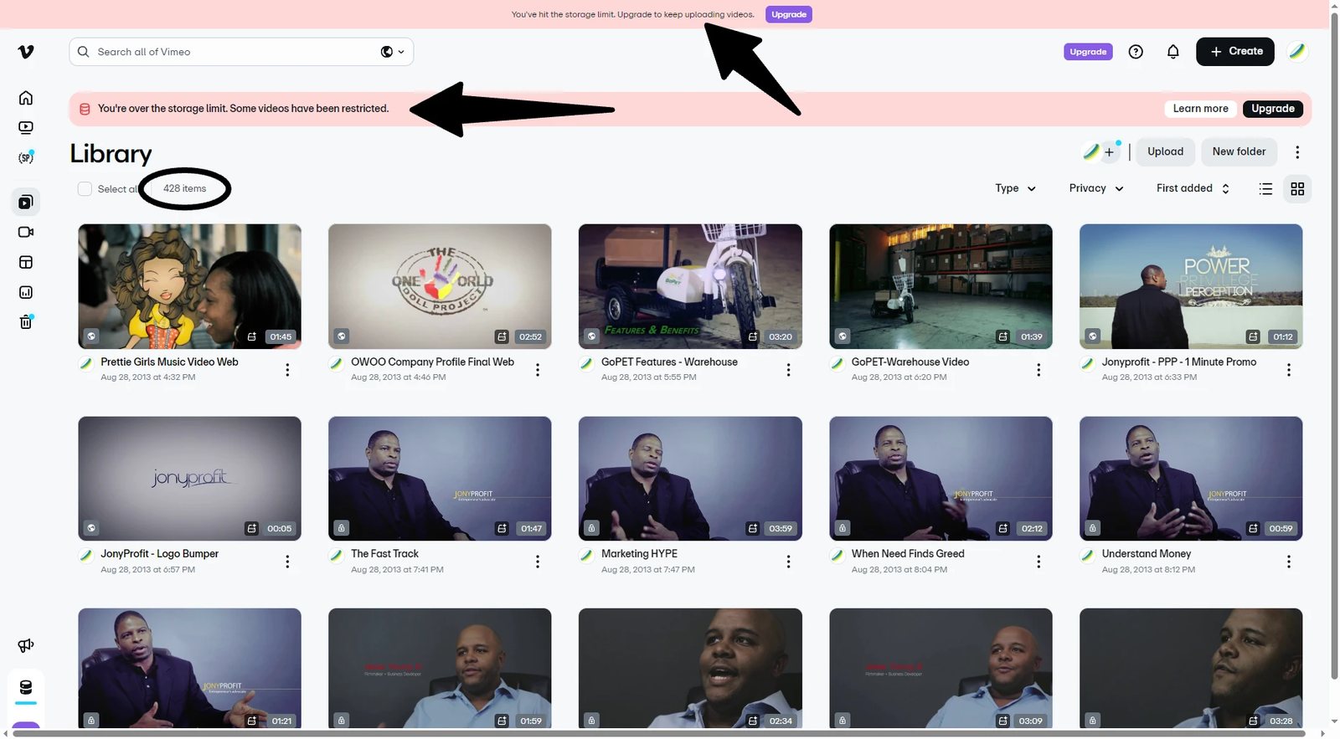Viewport: 1340px width, 739px height.
Task: Click the Upload button
Action: pos(1165,152)
